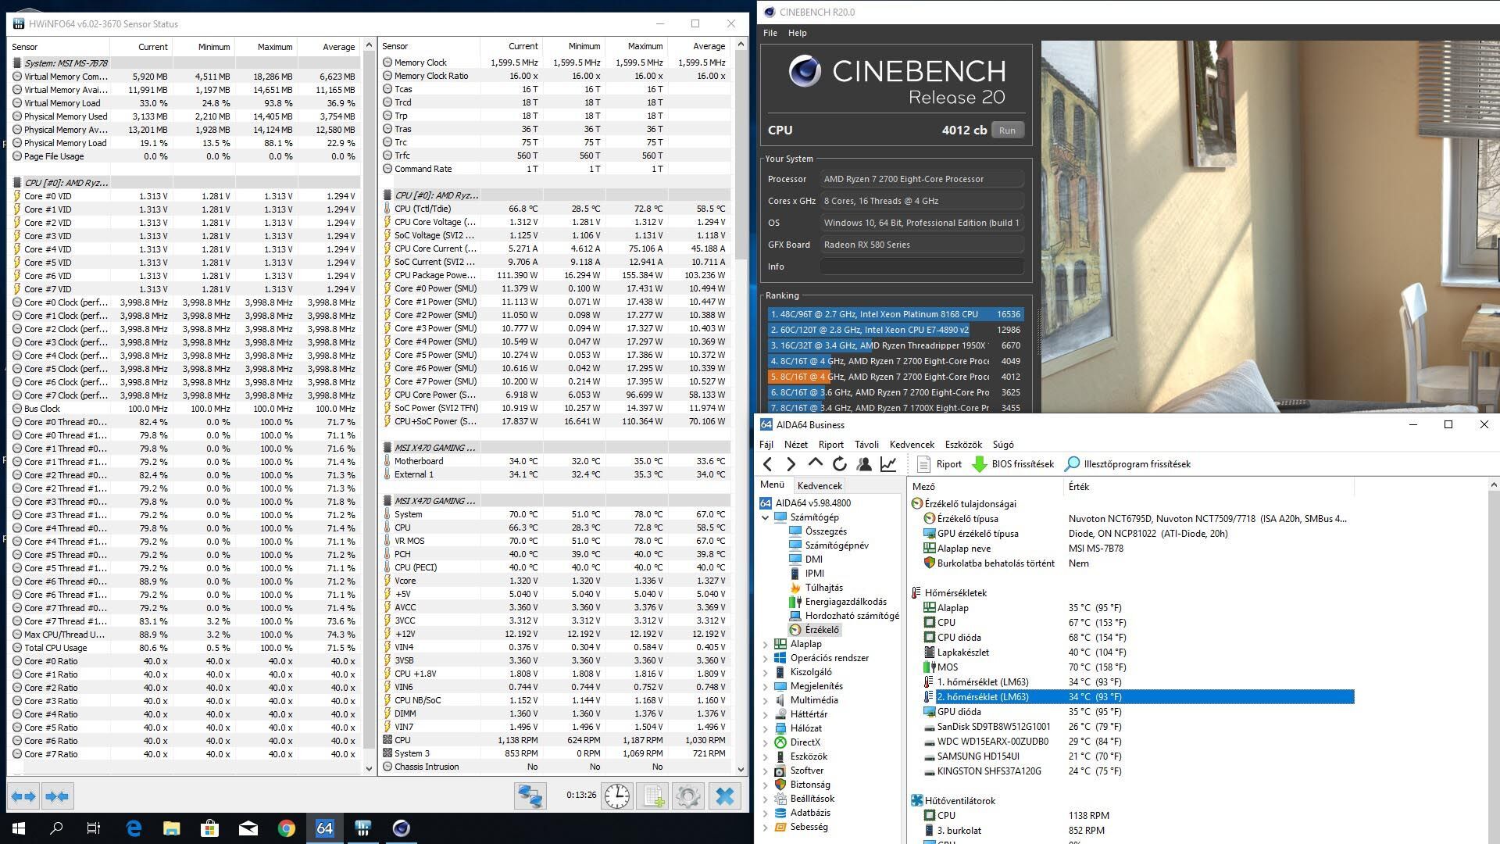Switch to AIDA64 Kedvencek tab

pyautogui.click(x=820, y=486)
